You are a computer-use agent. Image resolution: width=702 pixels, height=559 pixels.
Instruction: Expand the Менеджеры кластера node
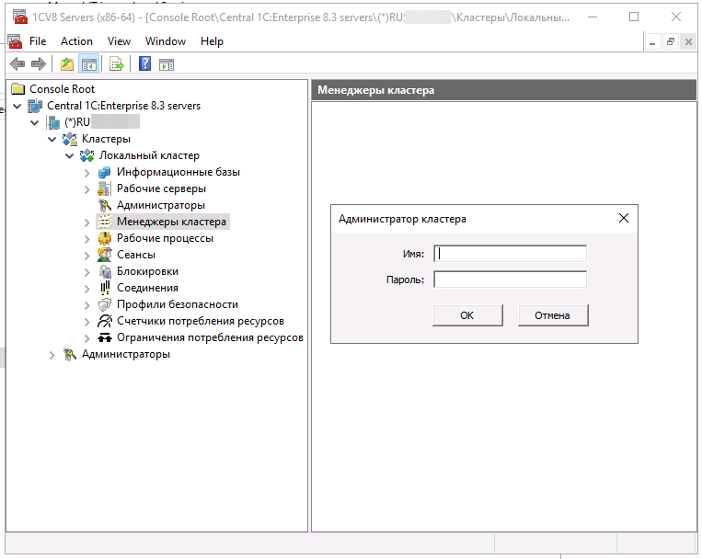[x=87, y=222]
